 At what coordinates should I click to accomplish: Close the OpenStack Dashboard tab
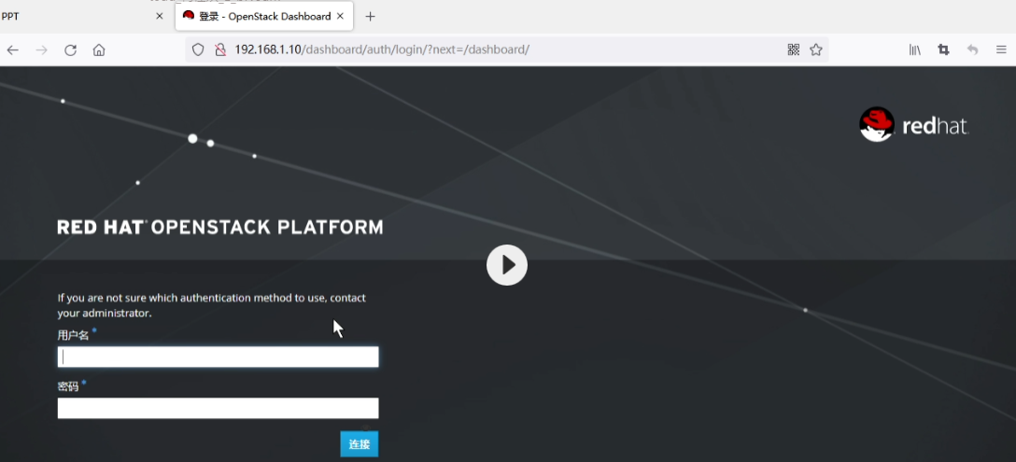pos(340,16)
